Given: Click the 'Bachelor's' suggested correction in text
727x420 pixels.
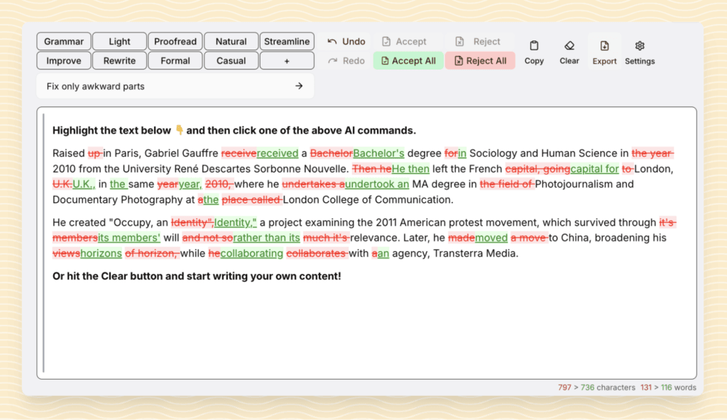Looking at the screenshot, I should [x=378, y=153].
